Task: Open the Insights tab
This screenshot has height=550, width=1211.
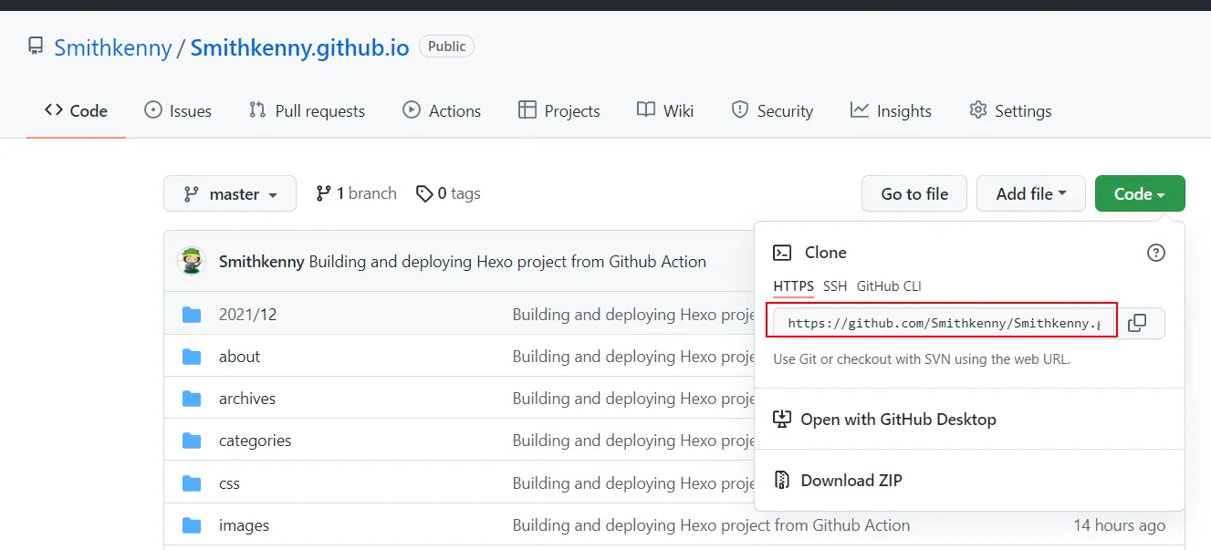Action: [x=891, y=110]
